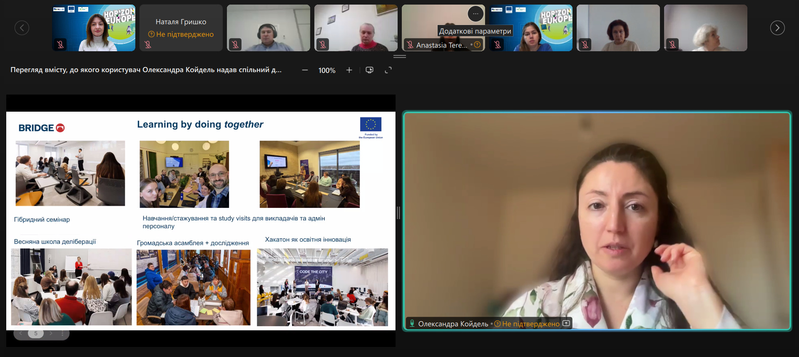
Task: Select the Наталя Гришко participant tile
Action: (x=181, y=28)
